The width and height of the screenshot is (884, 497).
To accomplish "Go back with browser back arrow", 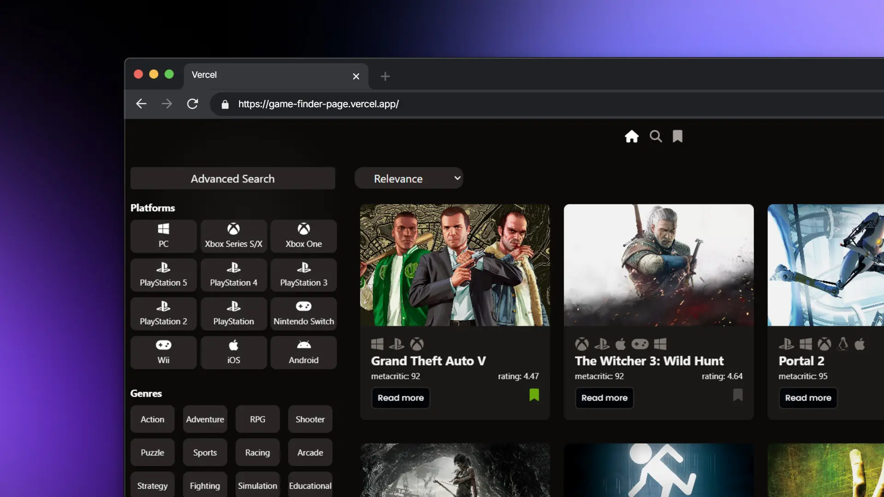I will tap(141, 104).
